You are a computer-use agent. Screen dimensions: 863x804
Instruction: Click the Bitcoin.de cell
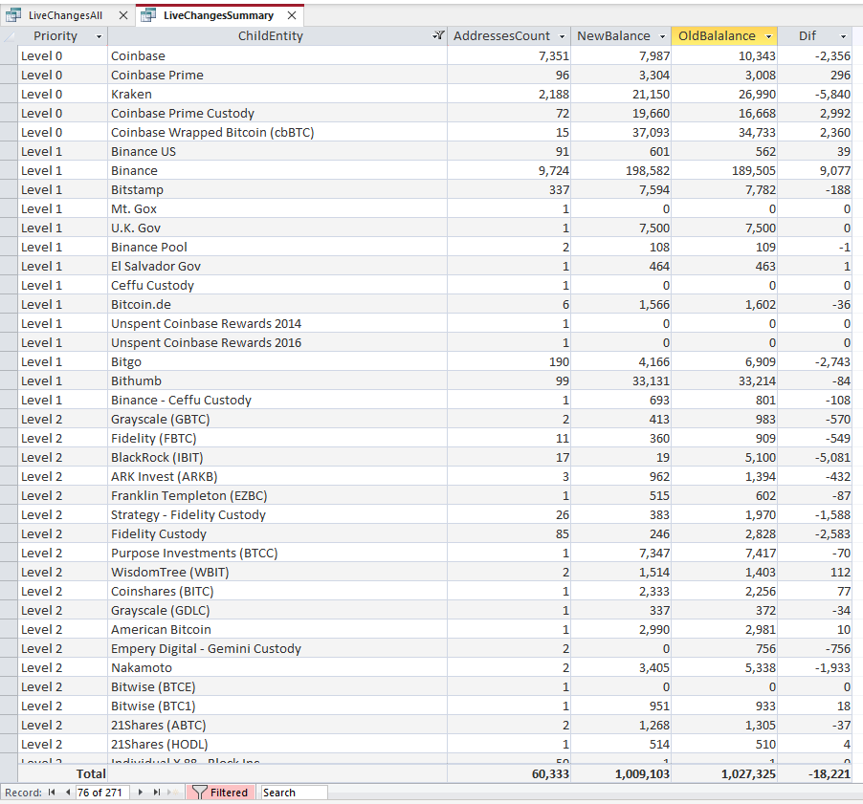pos(277,304)
